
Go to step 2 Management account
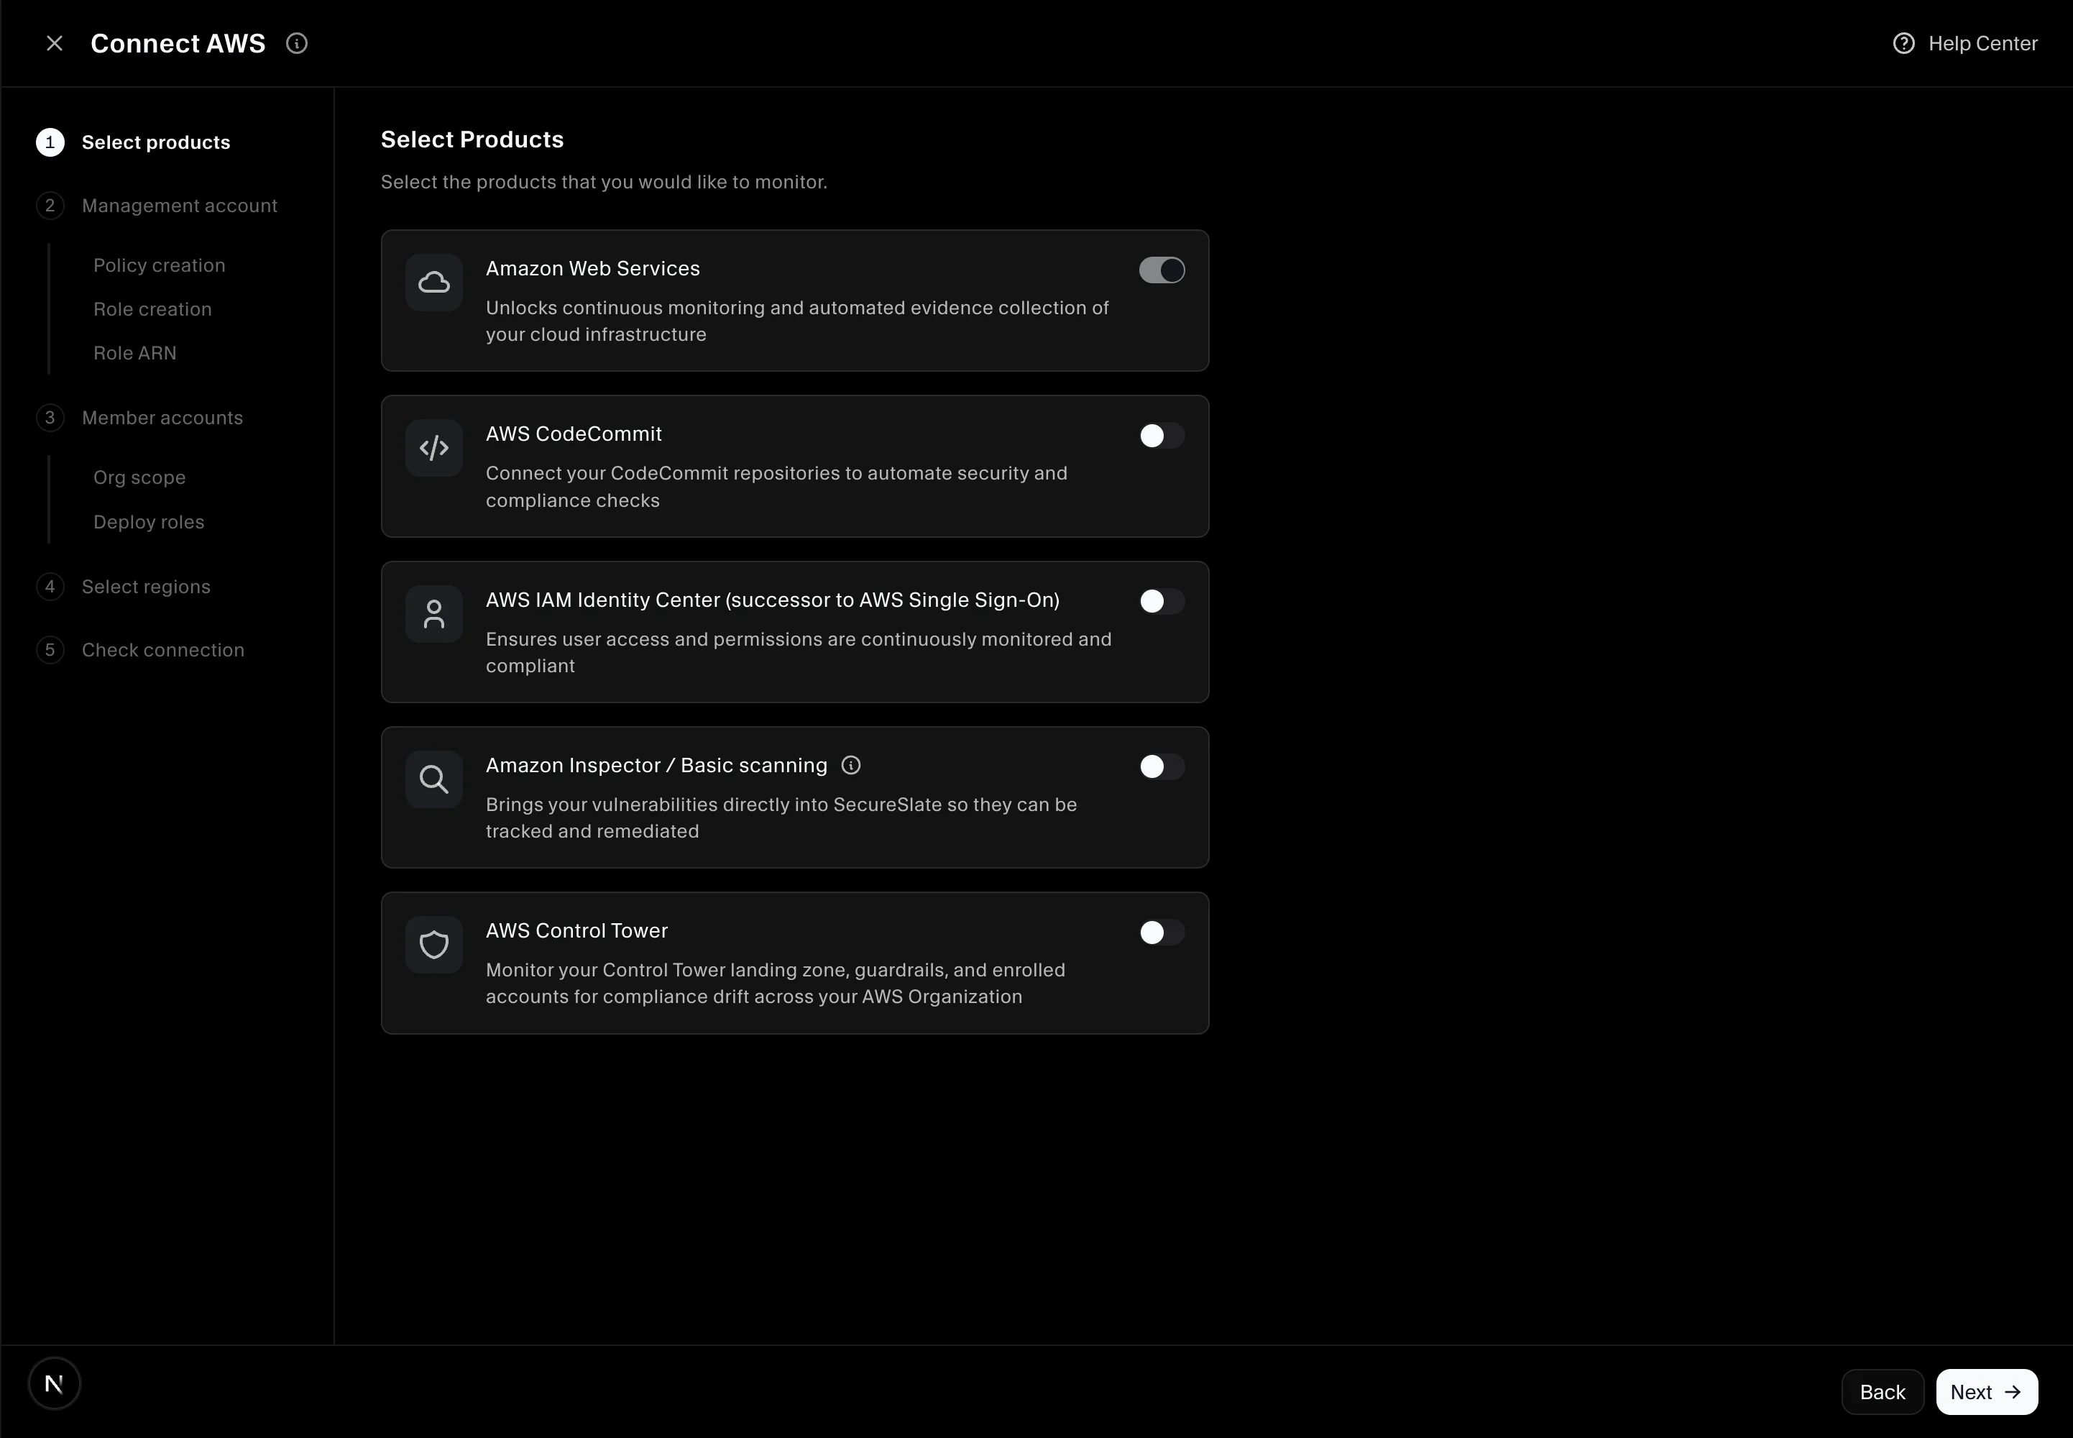click(x=157, y=206)
